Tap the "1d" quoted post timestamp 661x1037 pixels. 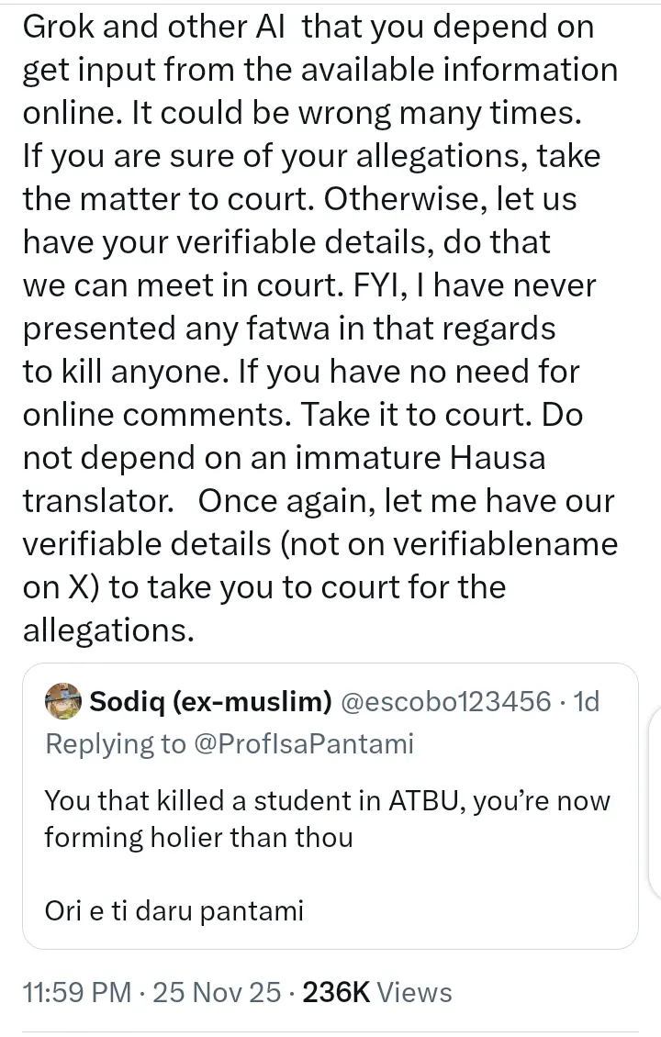pos(586,703)
